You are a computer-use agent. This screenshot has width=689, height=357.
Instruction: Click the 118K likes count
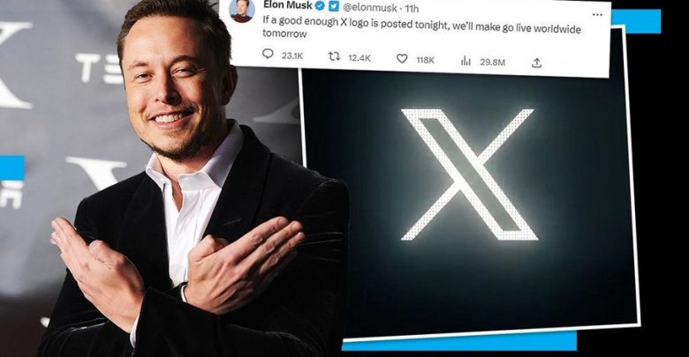click(426, 61)
